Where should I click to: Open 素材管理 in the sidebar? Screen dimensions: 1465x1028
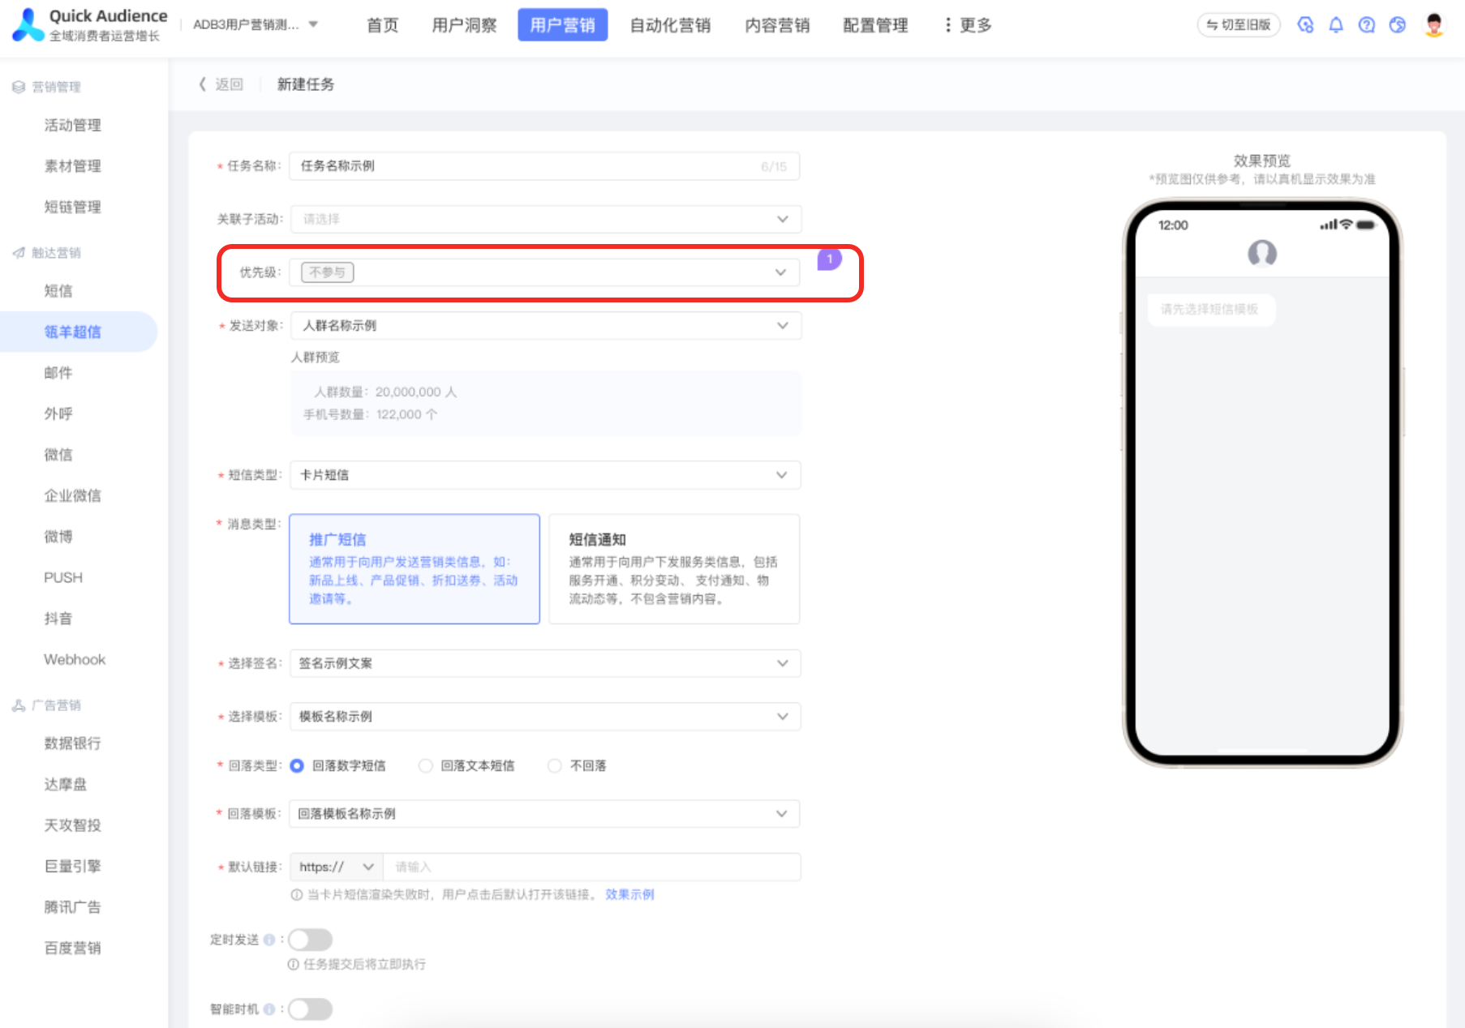pos(73,166)
